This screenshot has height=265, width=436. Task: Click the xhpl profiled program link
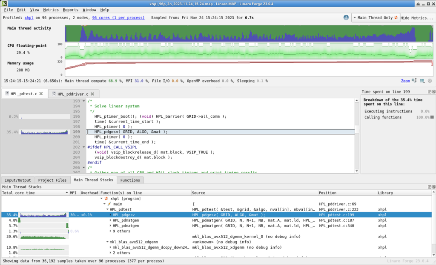[29, 17]
